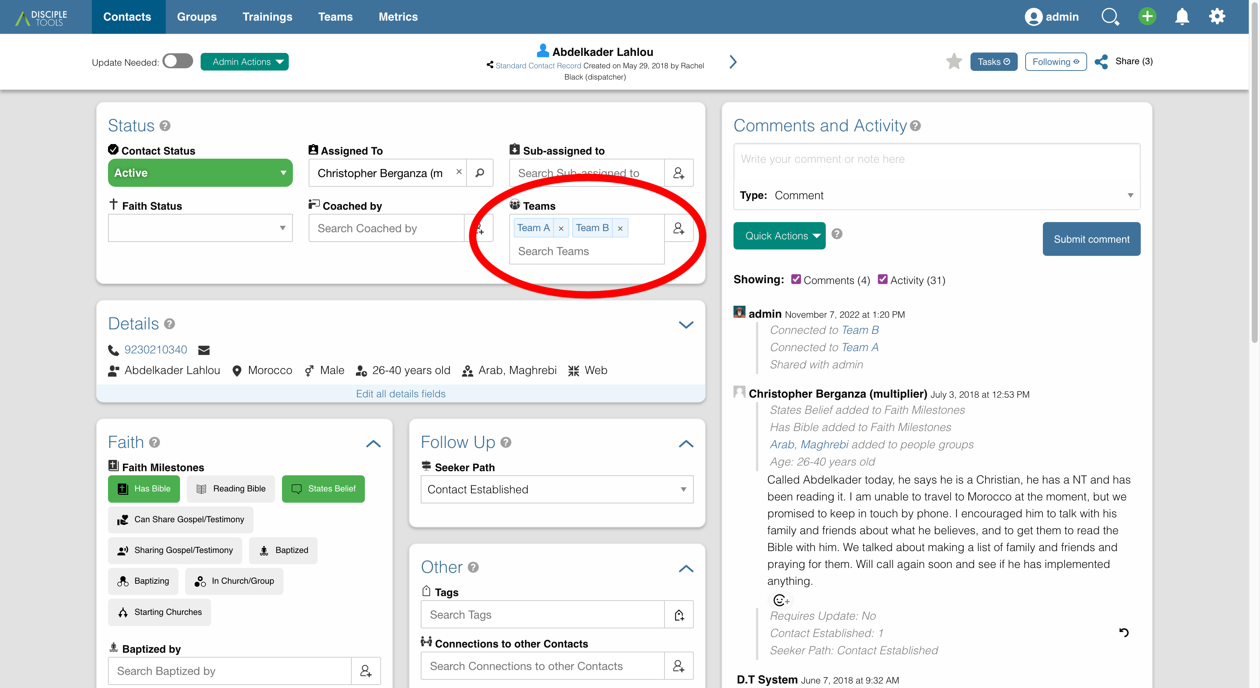
Task: Open Quick Actions dropdown
Action: point(779,236)
